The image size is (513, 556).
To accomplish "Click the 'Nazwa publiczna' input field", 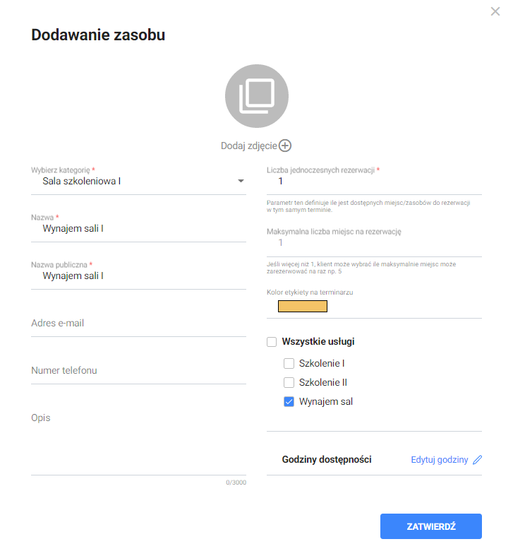I will point(138,276).
